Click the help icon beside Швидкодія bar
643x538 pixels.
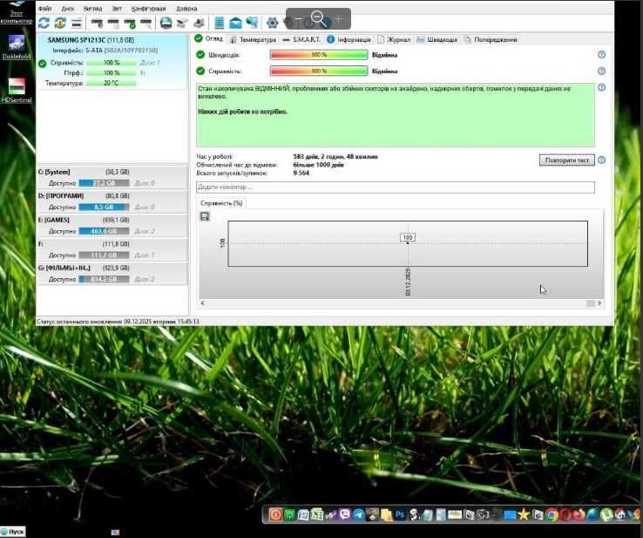click(601, 55)
